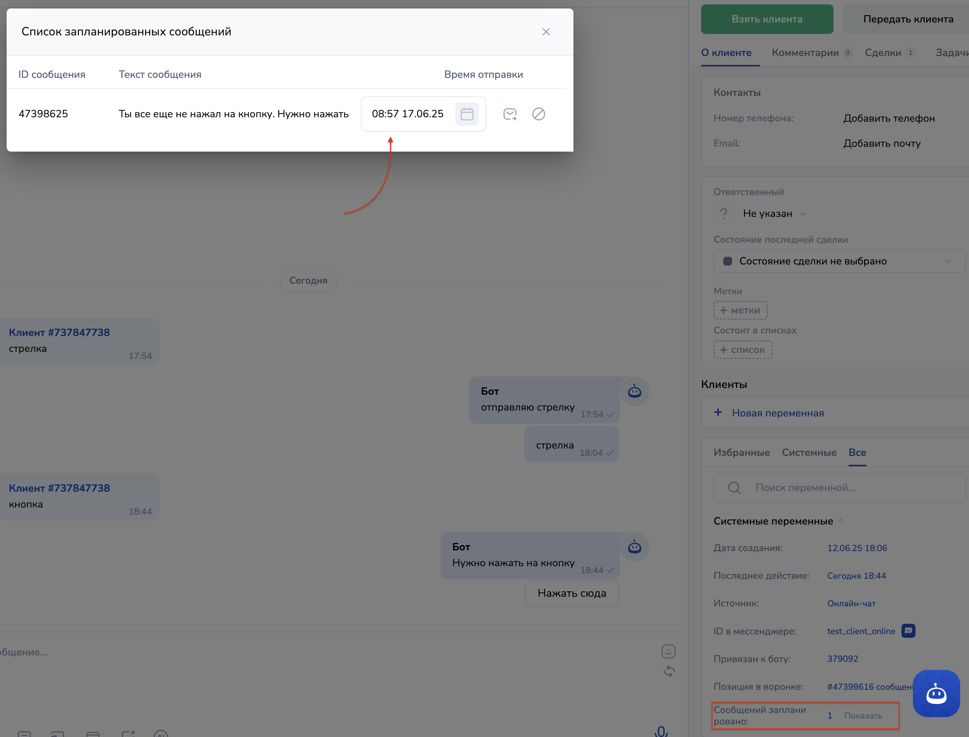Switch to the 'Комментарии' tab
969x737 pixels.
point(805,53)
